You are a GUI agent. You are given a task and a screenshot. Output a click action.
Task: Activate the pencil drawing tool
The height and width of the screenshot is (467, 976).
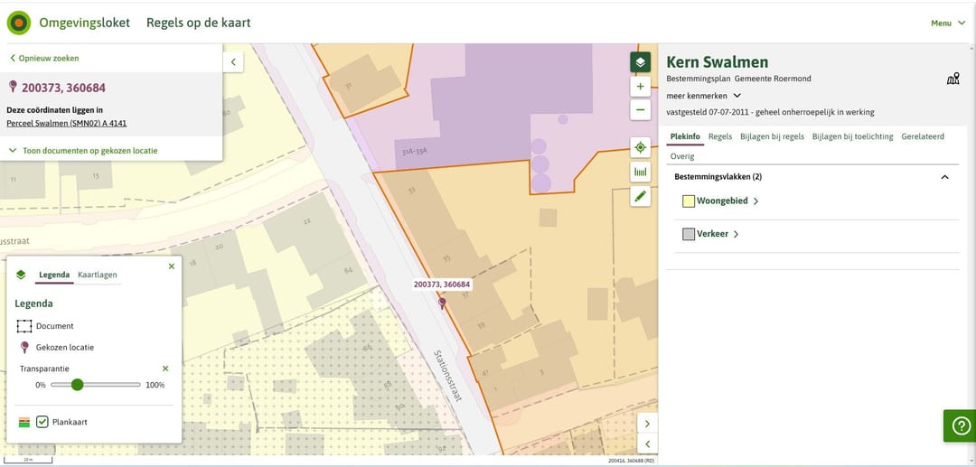tap(640, 195)
